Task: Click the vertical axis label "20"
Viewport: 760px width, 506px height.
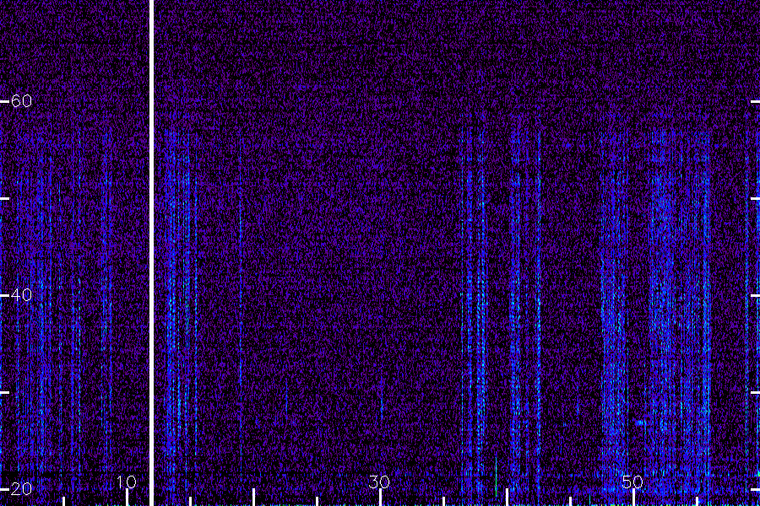Action: click(x=21, y=489)
